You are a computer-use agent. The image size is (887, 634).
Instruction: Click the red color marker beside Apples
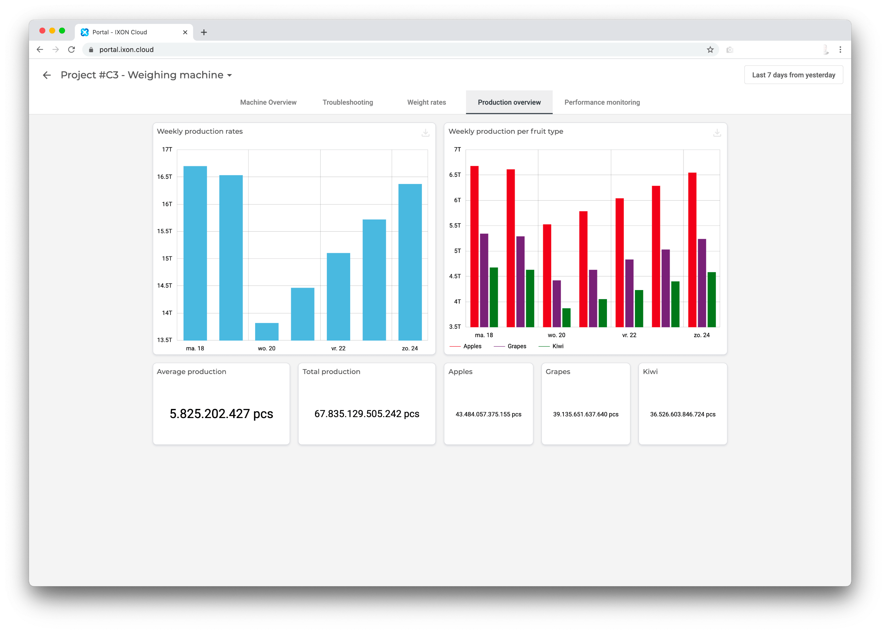pos(455,346)
